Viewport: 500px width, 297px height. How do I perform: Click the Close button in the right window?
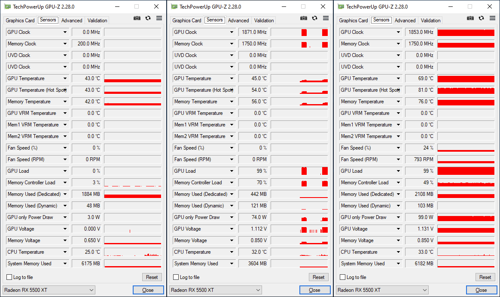[481, 290]
